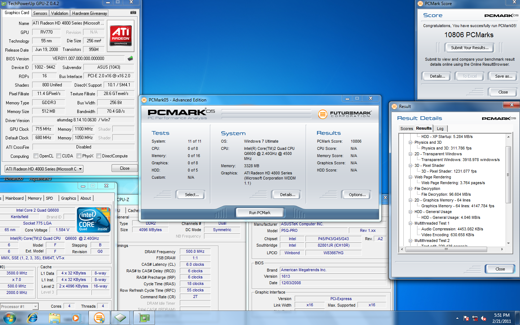Image resolution: width=520 pixels, height=325 pixels.
Task: Collapse the Multithreaded Test 1 node
Action: [411, 223]
